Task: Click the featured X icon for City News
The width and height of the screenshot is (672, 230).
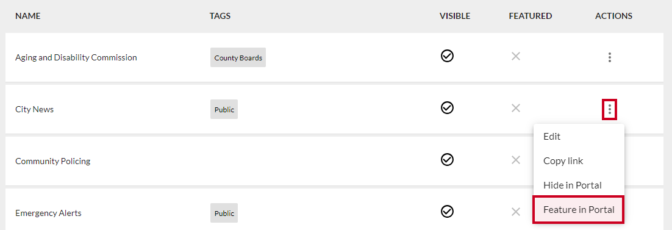Action: click(x=515, y=108)
